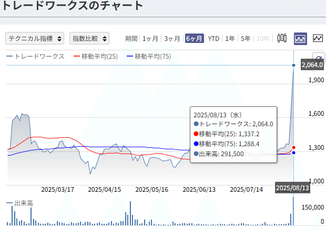Click the 1,600 price axis label
The image size is (326, 230).
pos(316,114)
